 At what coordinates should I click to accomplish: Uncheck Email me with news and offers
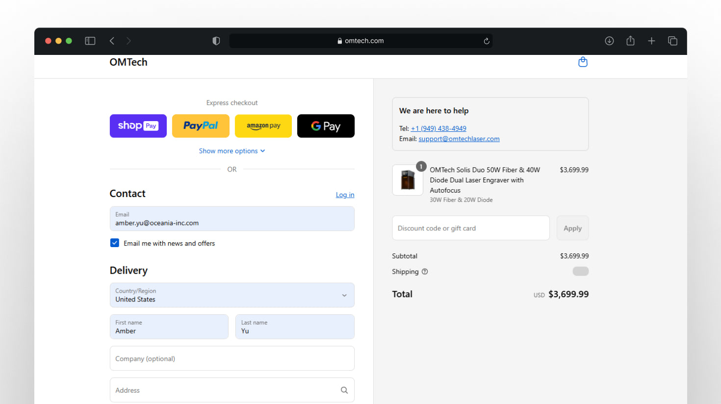(x=115, y=243)
